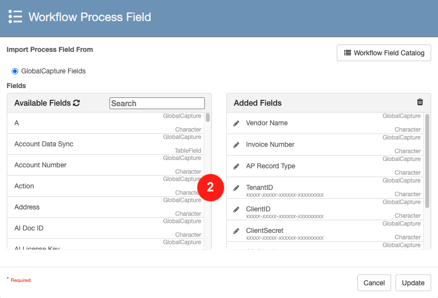Click the "Import Process Field From" label
Screen dimensions: 438x298
point(50,49)
